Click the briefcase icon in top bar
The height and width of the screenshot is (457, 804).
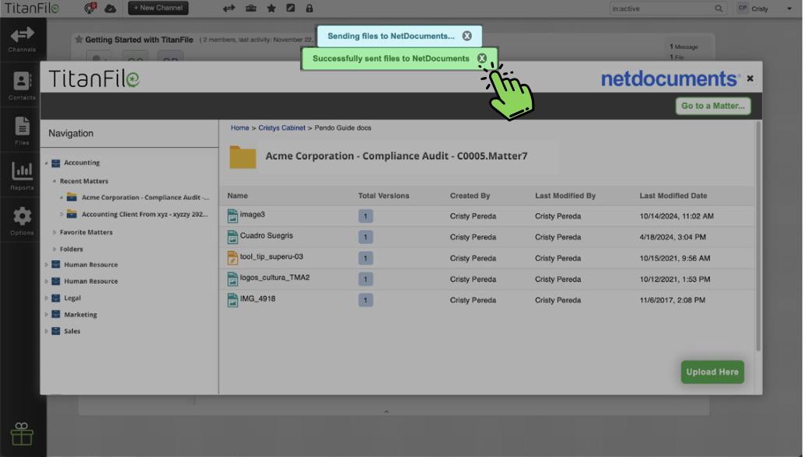250,9
